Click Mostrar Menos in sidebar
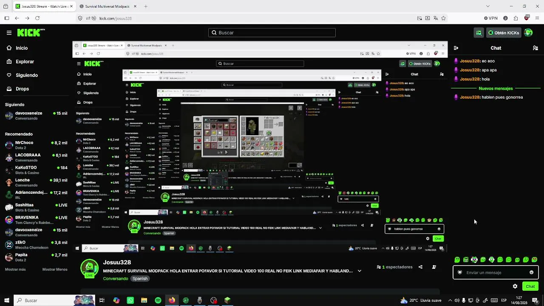 coord(55,269)
